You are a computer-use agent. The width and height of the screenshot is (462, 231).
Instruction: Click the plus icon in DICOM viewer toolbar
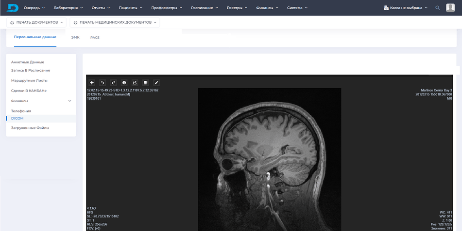[x=92, y=83]
